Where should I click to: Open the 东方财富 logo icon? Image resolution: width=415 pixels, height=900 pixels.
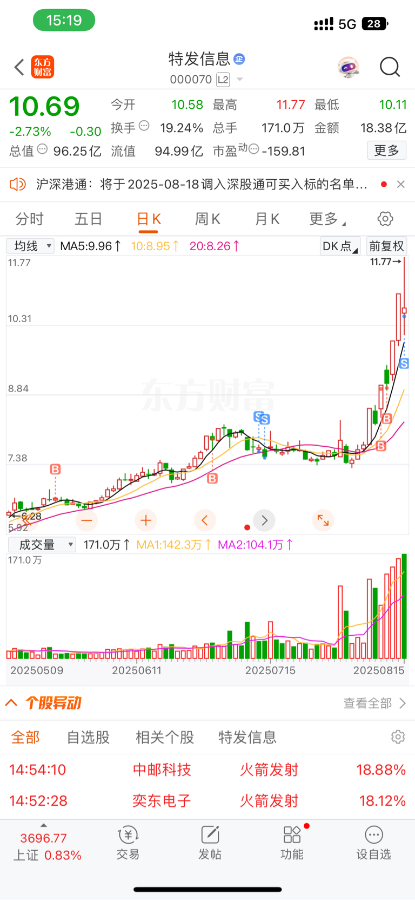[43, 67]
